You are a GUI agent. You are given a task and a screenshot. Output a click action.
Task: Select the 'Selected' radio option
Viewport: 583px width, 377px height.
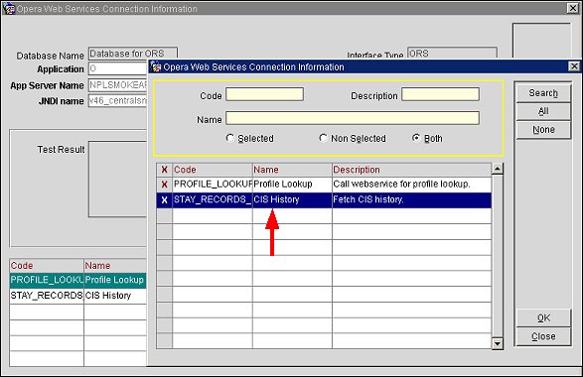pyautogui.click(x=230, y=138)
